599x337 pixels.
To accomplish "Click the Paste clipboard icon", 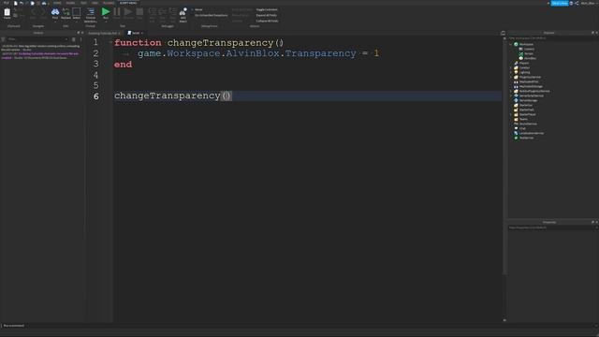I will point(7,13).
